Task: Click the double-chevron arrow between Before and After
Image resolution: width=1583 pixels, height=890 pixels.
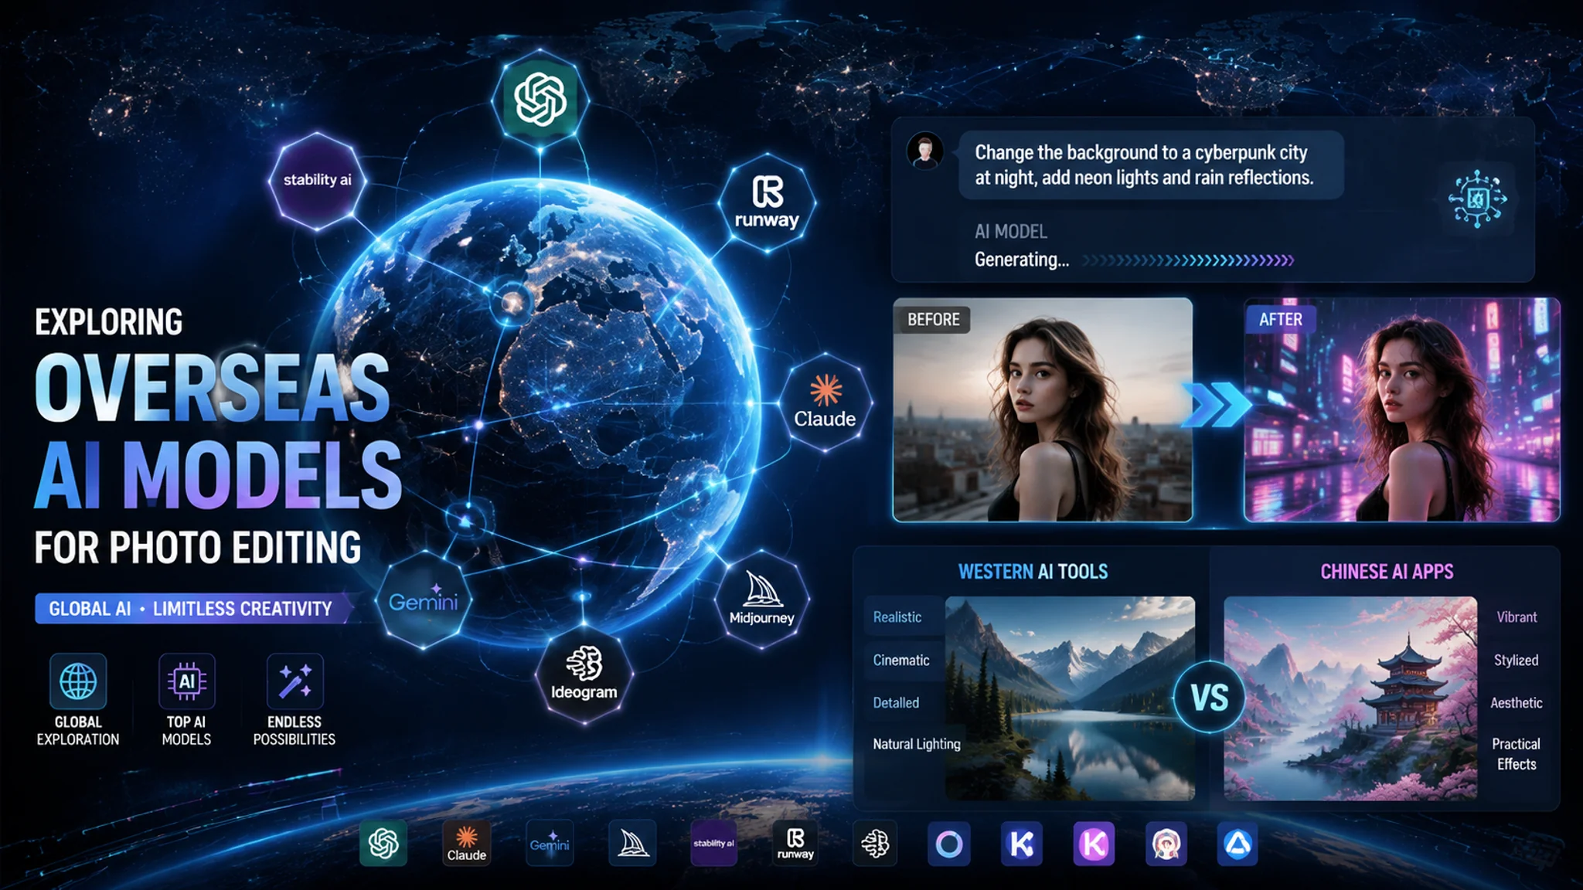Action: click(x=1218, y=404)
